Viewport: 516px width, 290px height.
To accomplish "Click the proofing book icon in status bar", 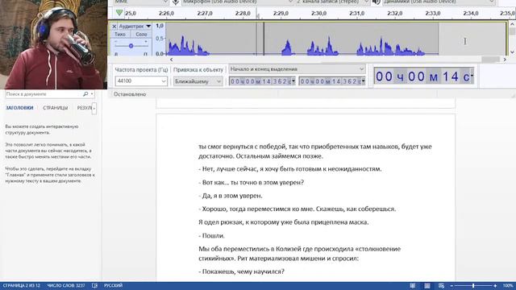I will point(94,286).
